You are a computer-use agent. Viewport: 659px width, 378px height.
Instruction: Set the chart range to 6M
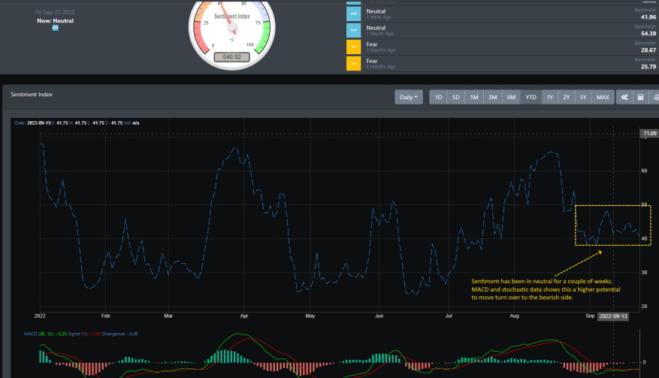(512, 97)
